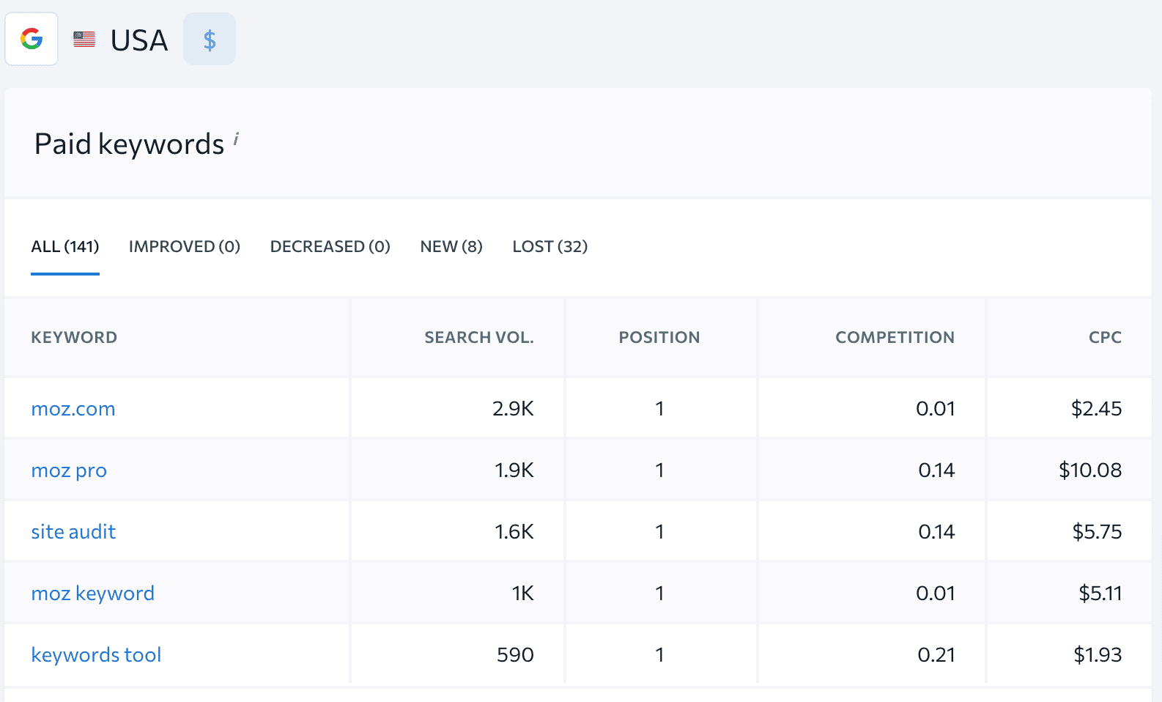Click moz keyword's 0.01 competition value
1162x702 pixels.
(936, 594)
